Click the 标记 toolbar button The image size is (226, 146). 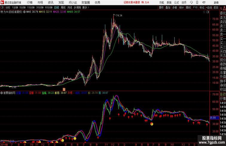(202, 7)
